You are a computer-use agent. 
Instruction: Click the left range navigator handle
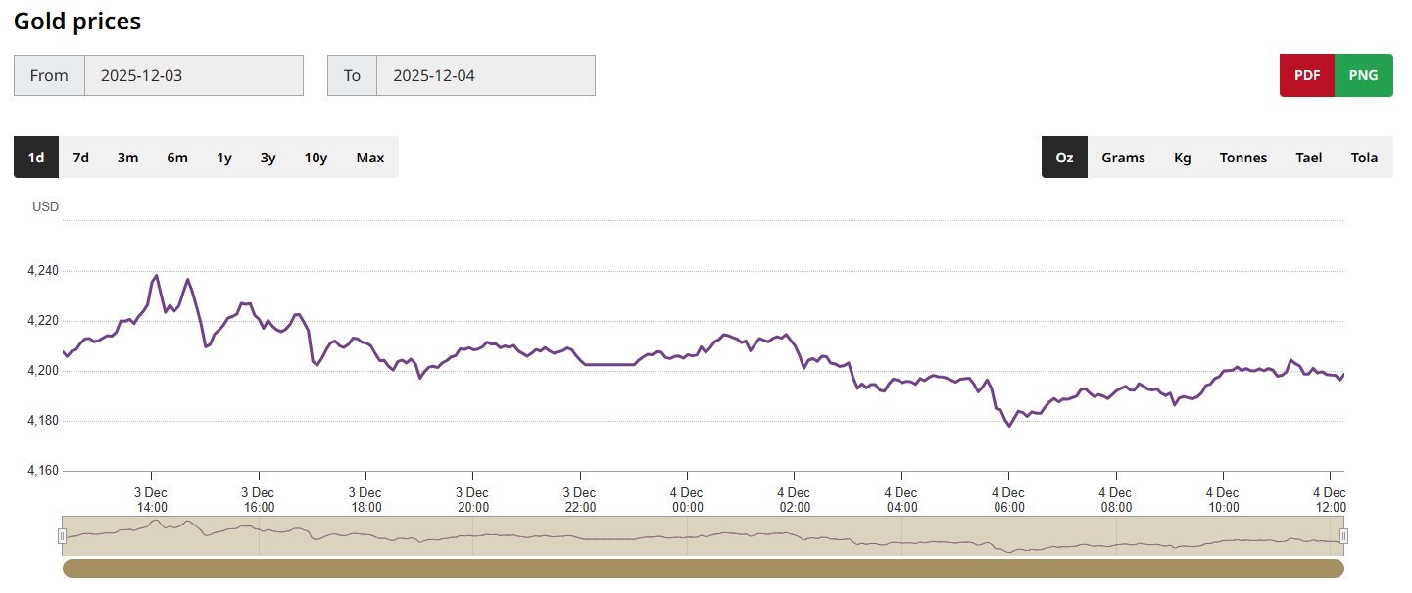coord(63,535)
